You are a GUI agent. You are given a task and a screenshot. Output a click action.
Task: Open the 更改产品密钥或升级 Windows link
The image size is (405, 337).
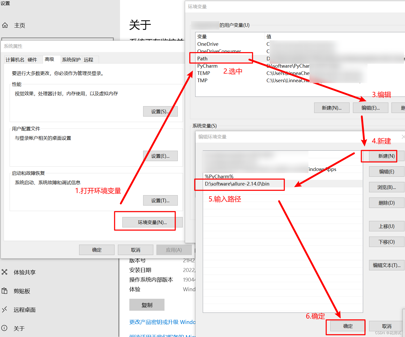pos(162,322)
